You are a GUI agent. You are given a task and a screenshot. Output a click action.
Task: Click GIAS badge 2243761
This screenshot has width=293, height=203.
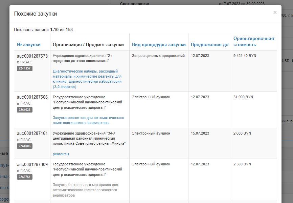point(24,177)
